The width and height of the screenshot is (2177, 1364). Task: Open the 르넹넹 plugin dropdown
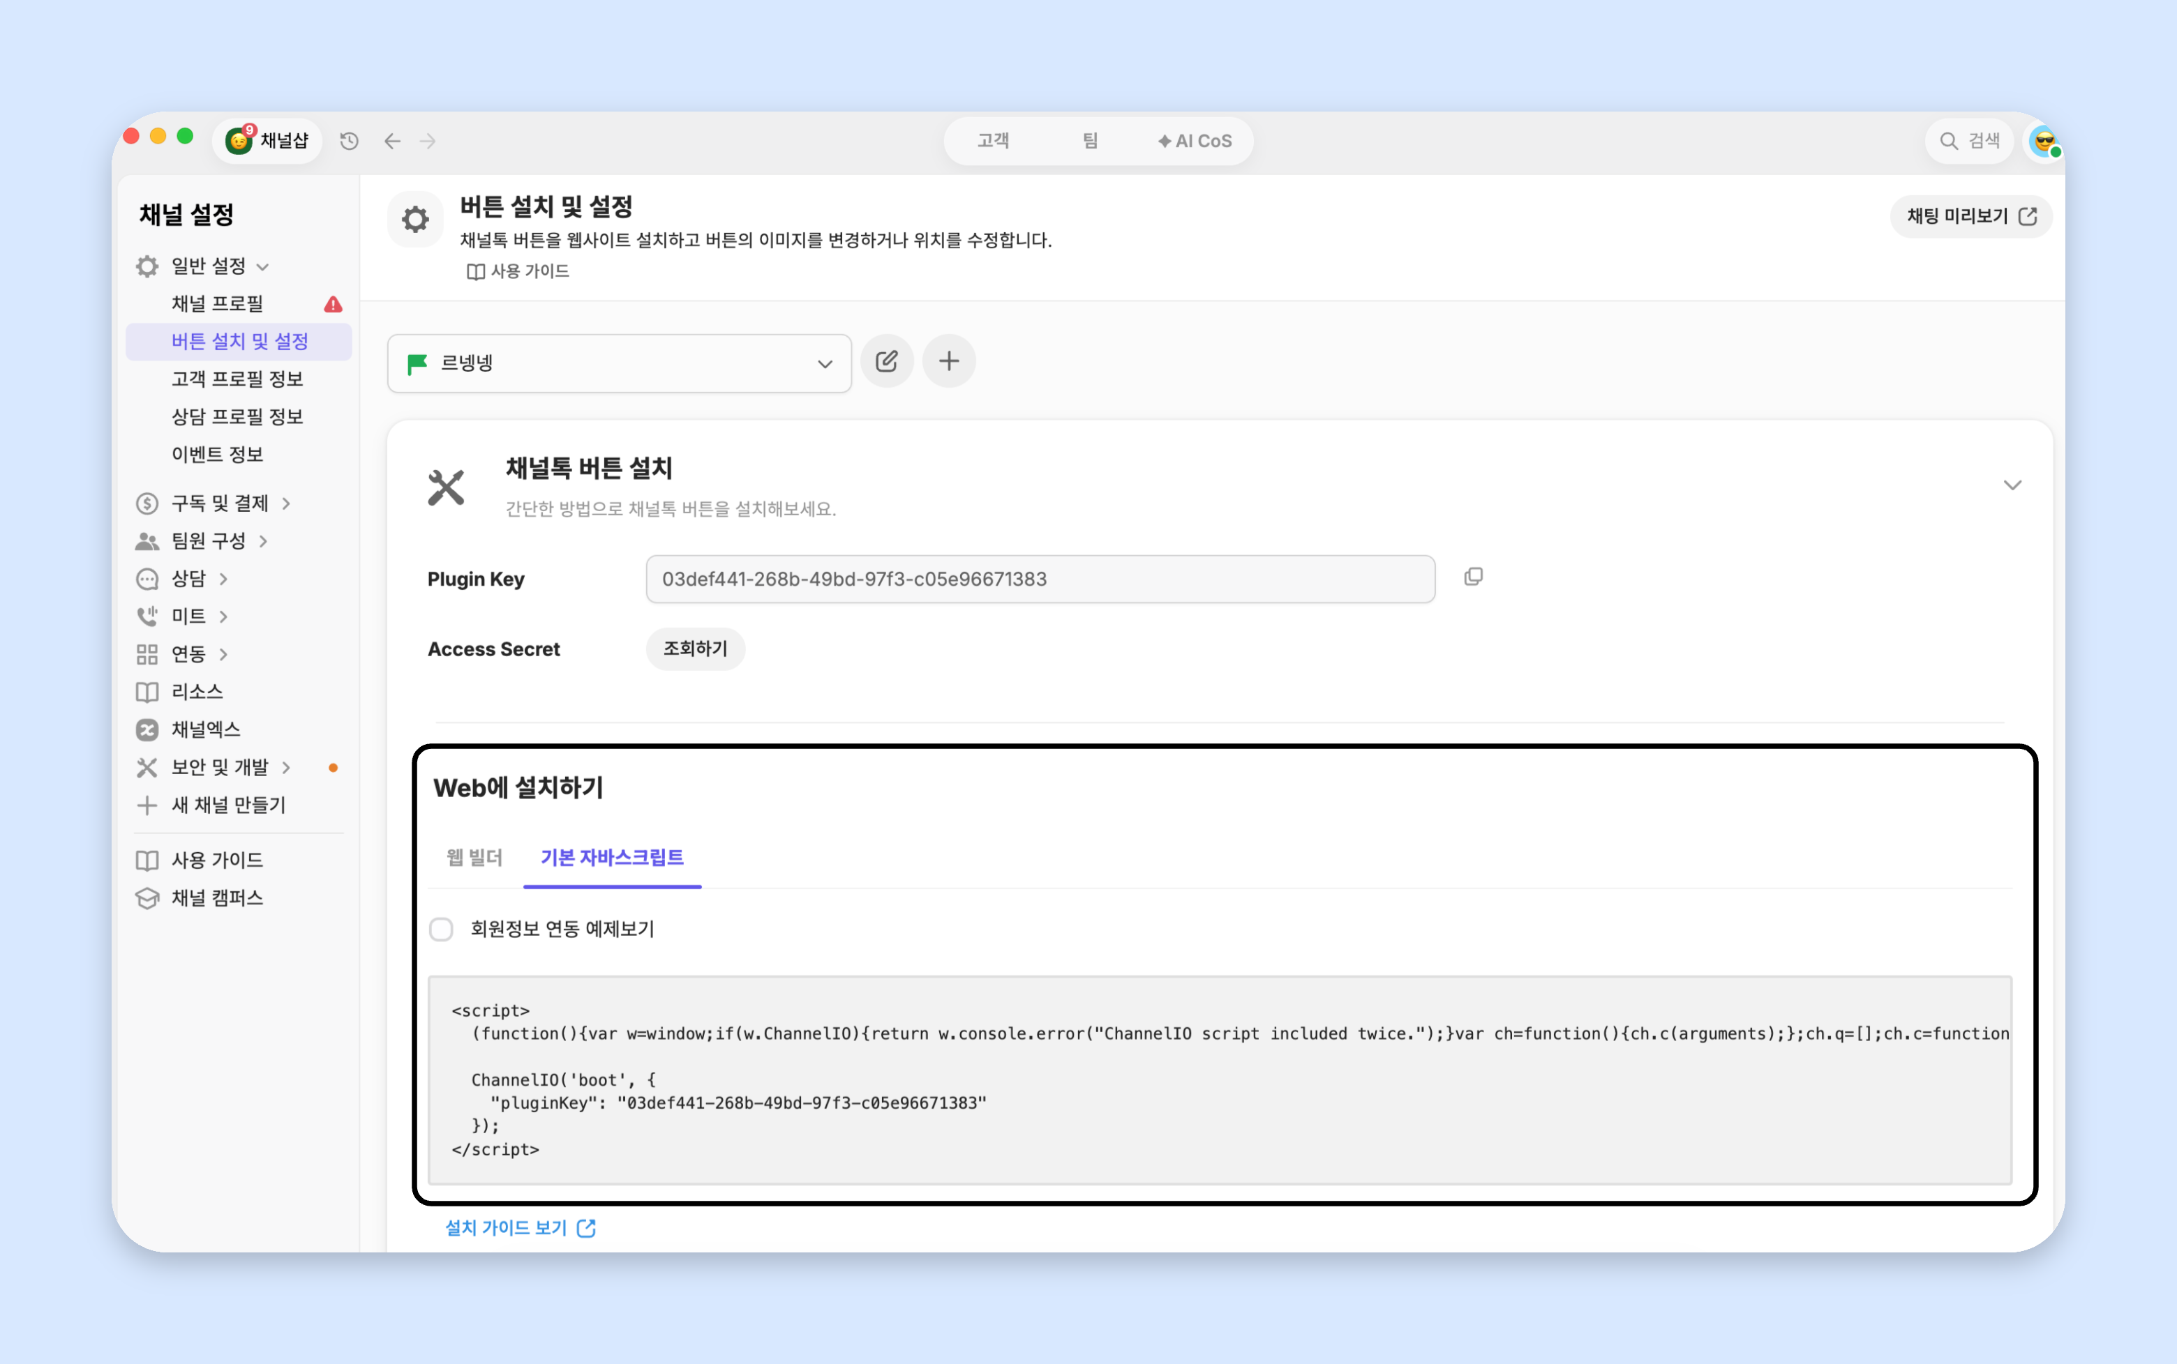pos(619,363)
